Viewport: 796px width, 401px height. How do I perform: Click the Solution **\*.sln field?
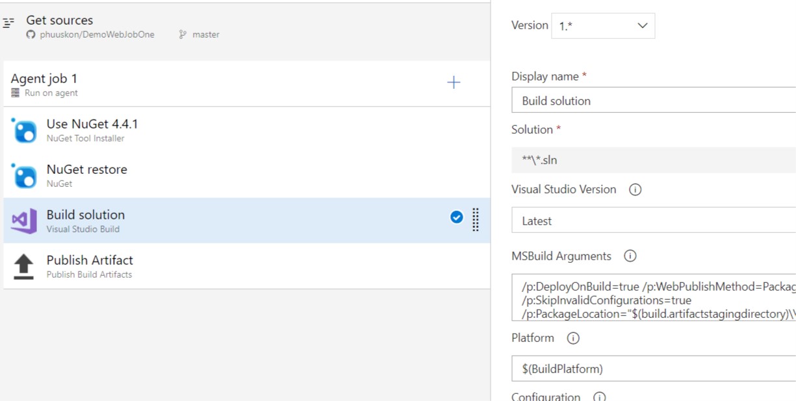[654, 160]
